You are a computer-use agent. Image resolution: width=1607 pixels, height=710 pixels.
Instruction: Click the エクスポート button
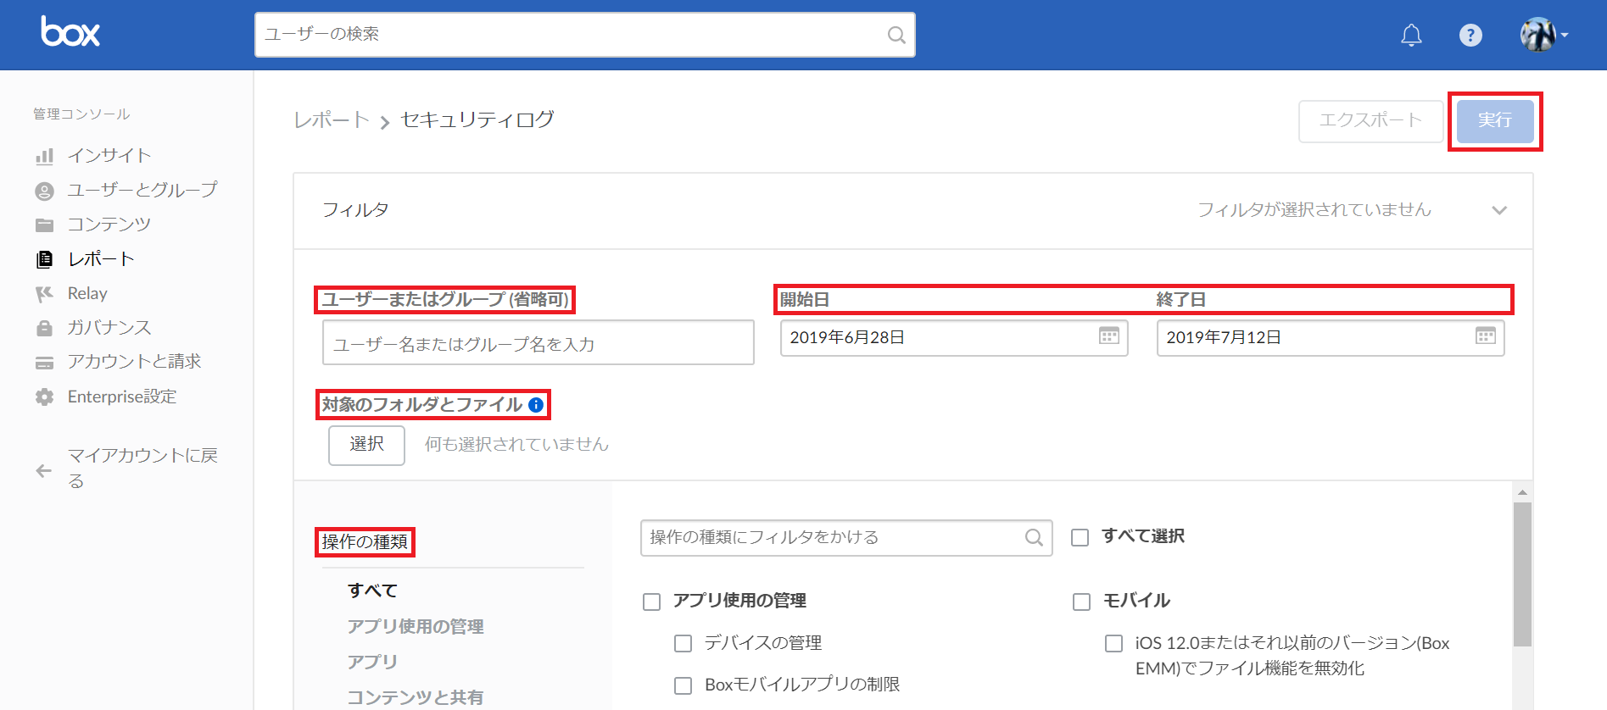(x=1370, y=121)
